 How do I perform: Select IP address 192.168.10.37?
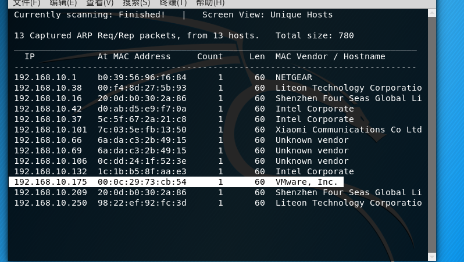pos(48,119)
